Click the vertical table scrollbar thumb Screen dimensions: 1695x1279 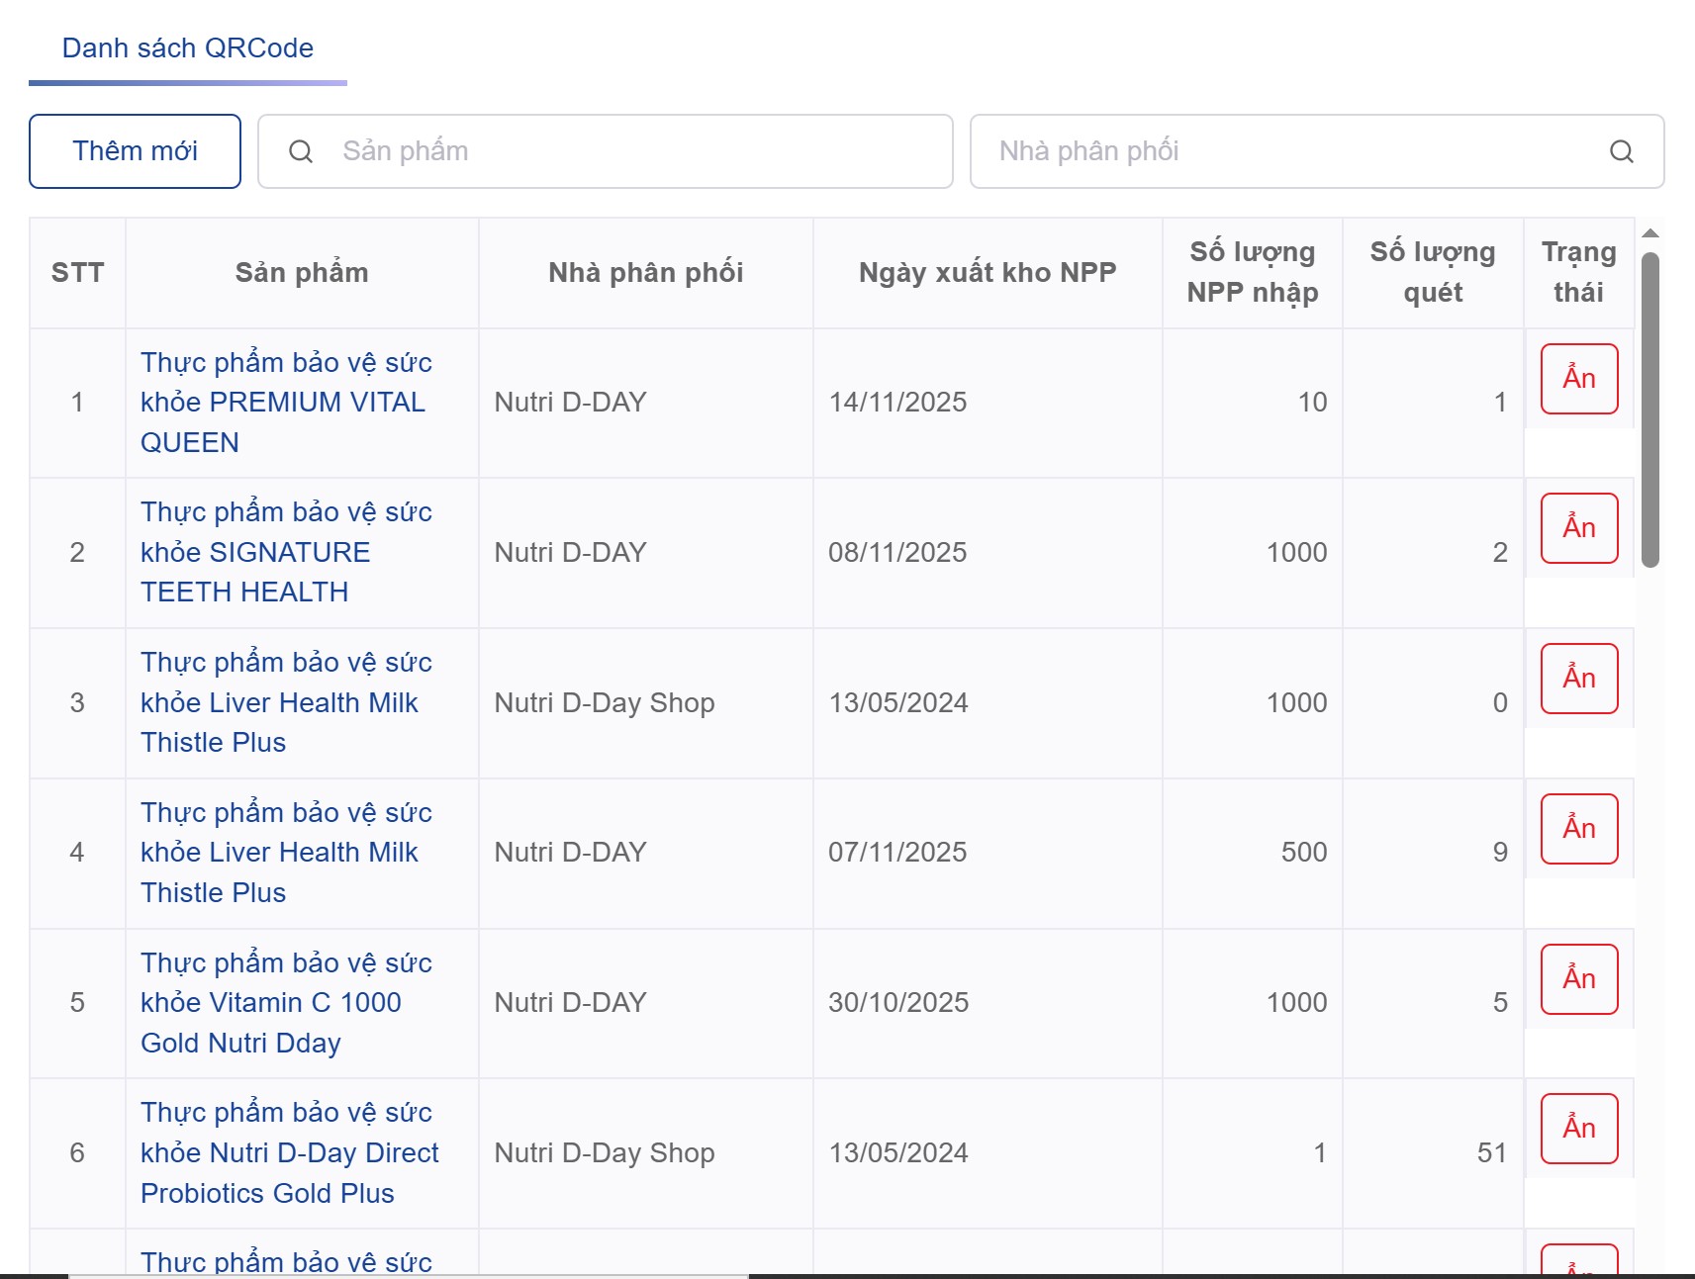[1649, 410]
